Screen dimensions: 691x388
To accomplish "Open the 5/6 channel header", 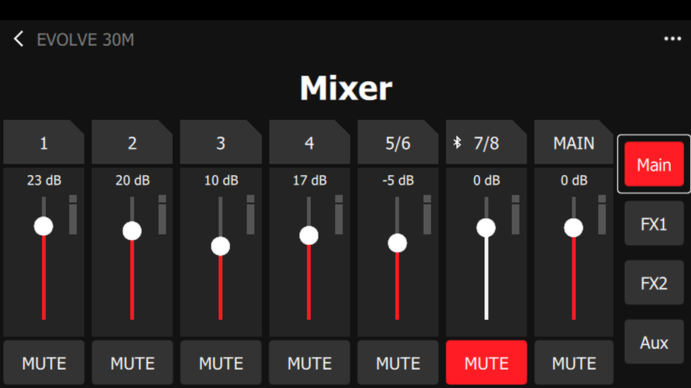I will click(398, 142).
